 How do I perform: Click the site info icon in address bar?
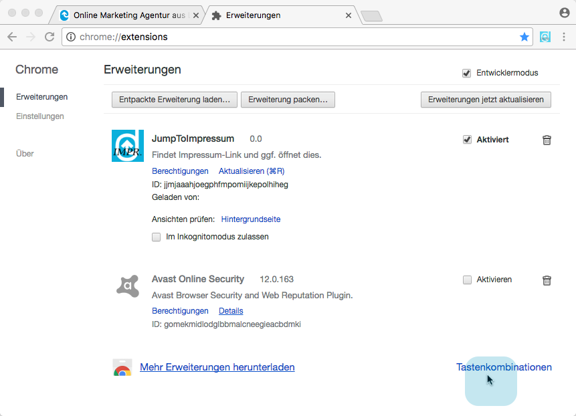coord(71,37)
